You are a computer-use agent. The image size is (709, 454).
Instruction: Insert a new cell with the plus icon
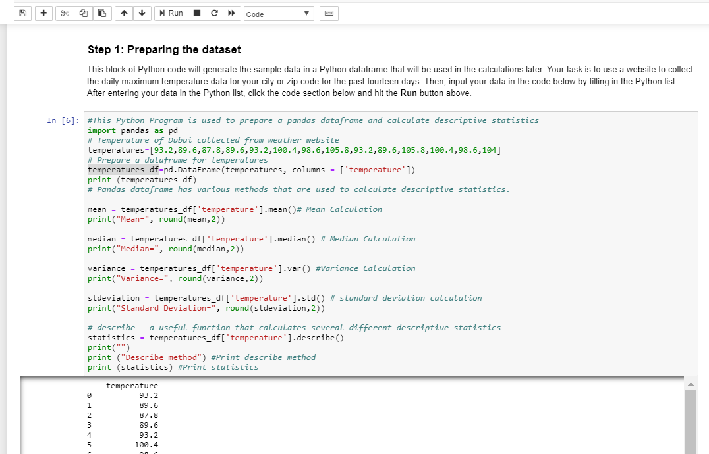(x=43, y=14)
